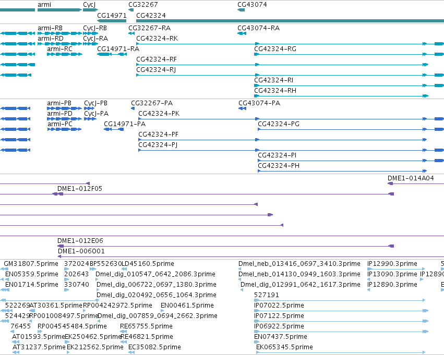Select transcript CG42324-RG

275,49
